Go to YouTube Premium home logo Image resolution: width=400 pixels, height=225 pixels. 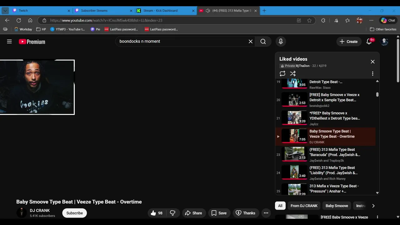(x=32, y=42)
